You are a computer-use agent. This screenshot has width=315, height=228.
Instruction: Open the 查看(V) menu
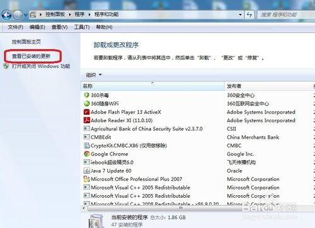tap(60, 27)
